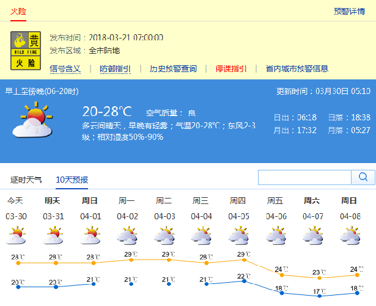Click the yellow wildfire warning icon
The width and height of the screenshot is (376, 306).
pyautogui.click(x=26, y=49)
